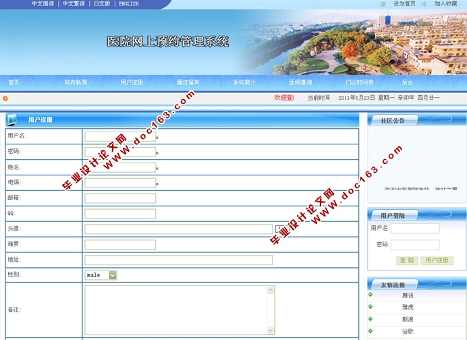Switch language to 日文版
Screen dimensions: 467x340
pyautogui.click(x=102, y=4)
